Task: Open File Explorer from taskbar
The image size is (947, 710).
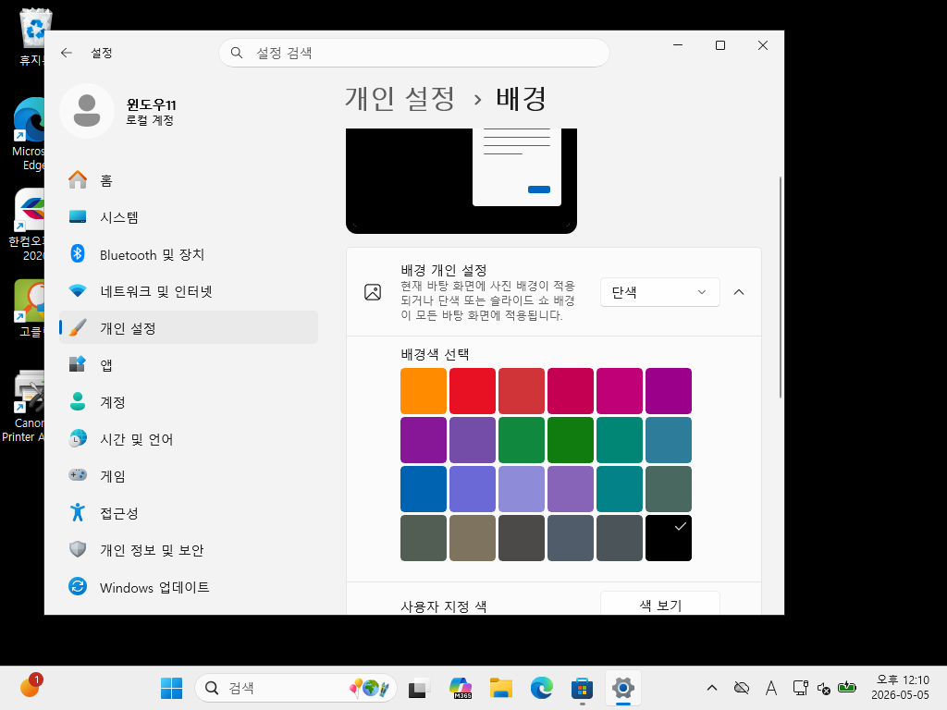Action: coord(500,688)
